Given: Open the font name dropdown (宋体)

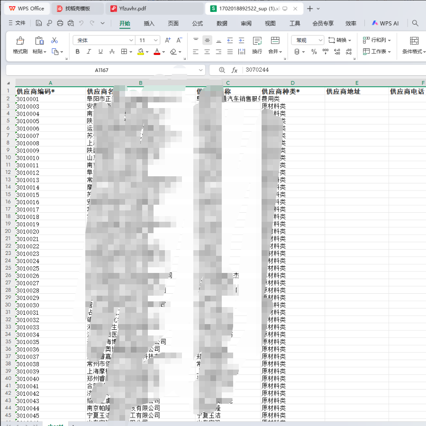Looking at the screenshot, I should (x=131, y=40).
